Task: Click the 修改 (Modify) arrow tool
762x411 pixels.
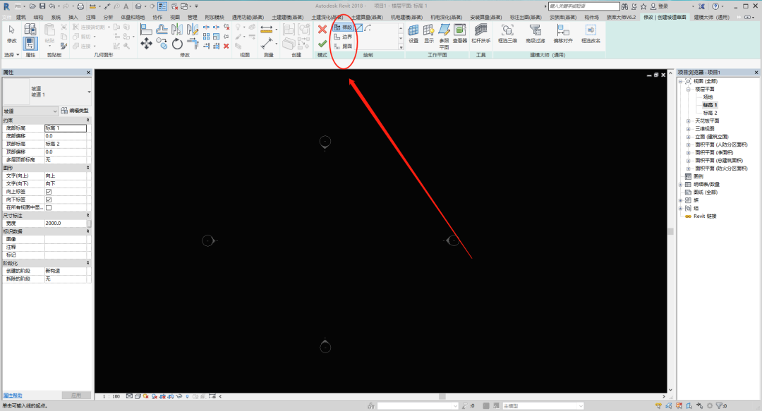Action: point(12,35)
